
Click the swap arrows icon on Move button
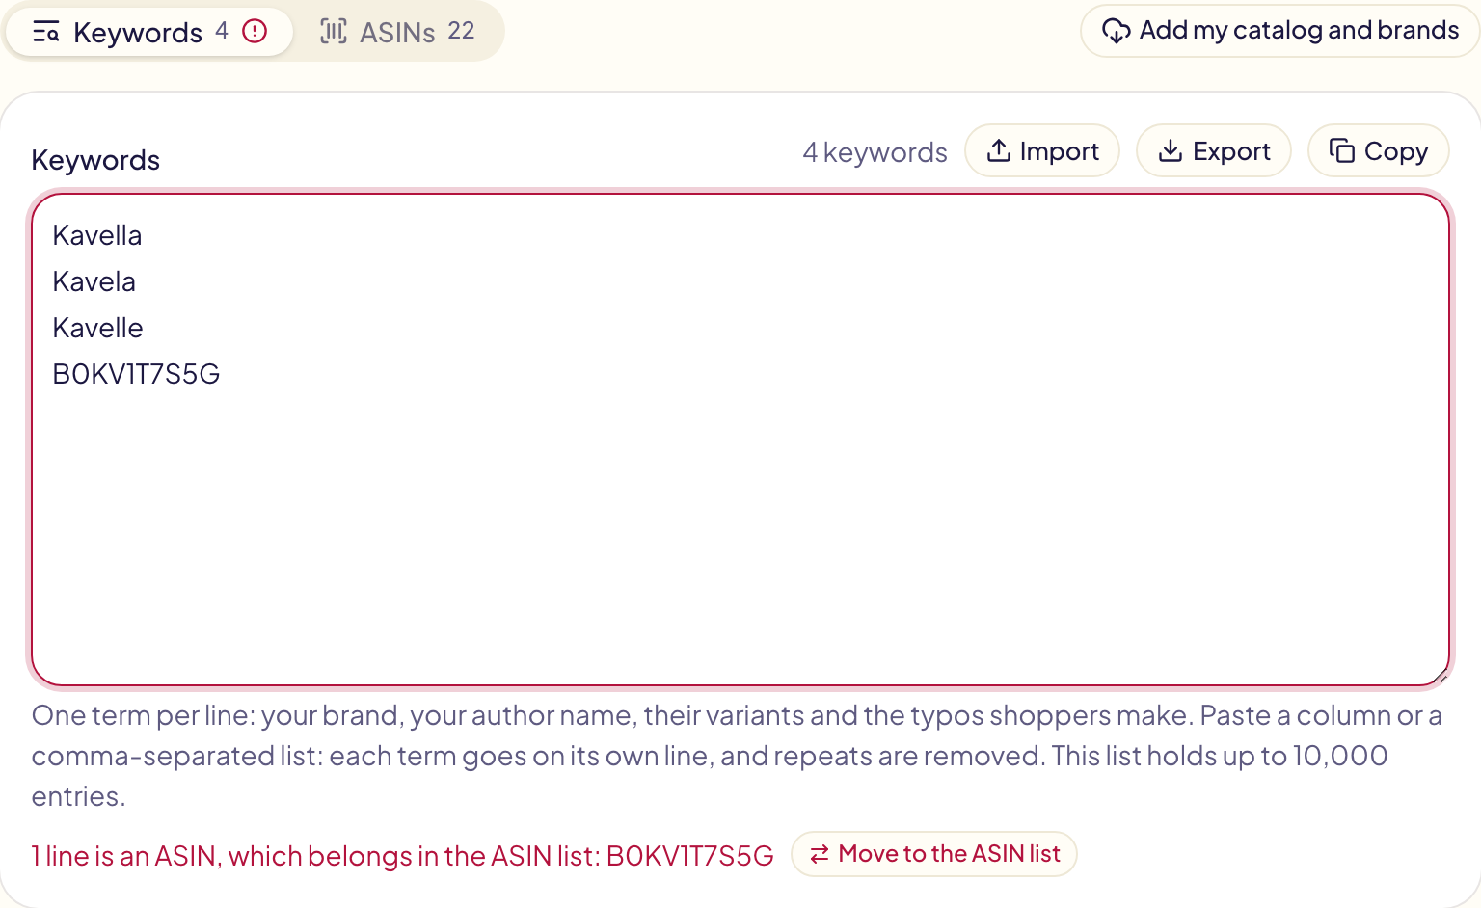[820, 854]
